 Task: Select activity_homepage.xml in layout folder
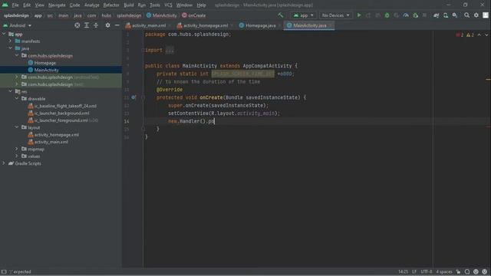click(x=56, y=135)
